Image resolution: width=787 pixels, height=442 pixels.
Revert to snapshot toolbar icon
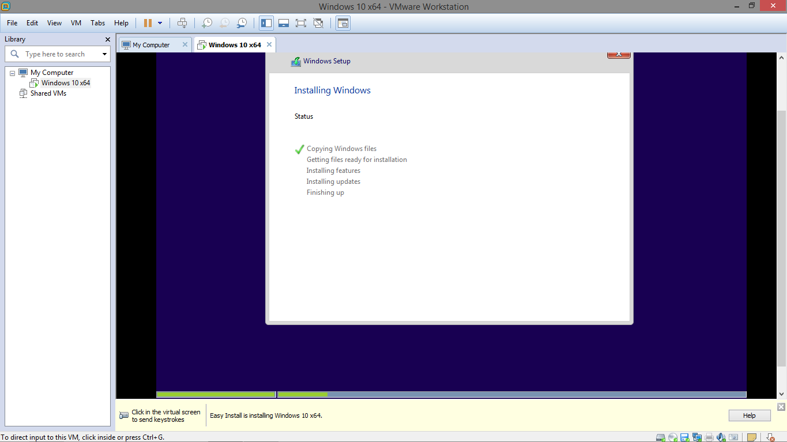point(224,23)
